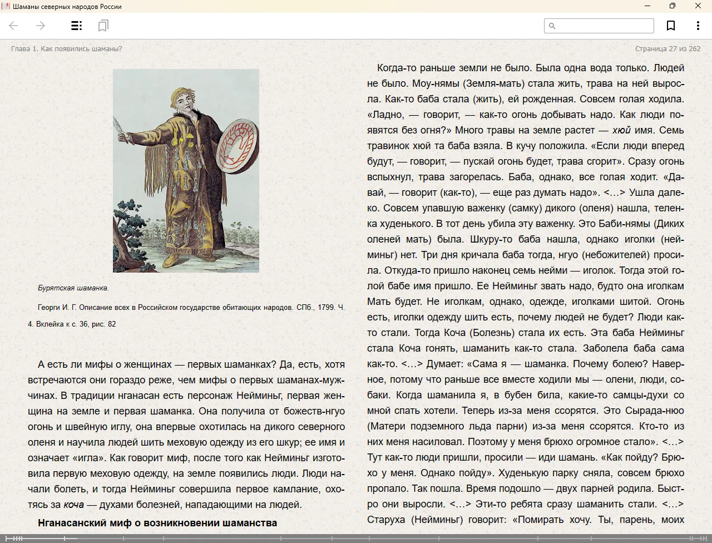Screen dimensions: 712x543
Task: Open the three-dot options menu
Action: point(698,26)
